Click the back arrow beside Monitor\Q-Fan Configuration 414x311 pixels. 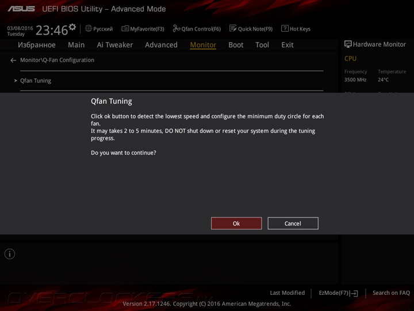point(13,60)
